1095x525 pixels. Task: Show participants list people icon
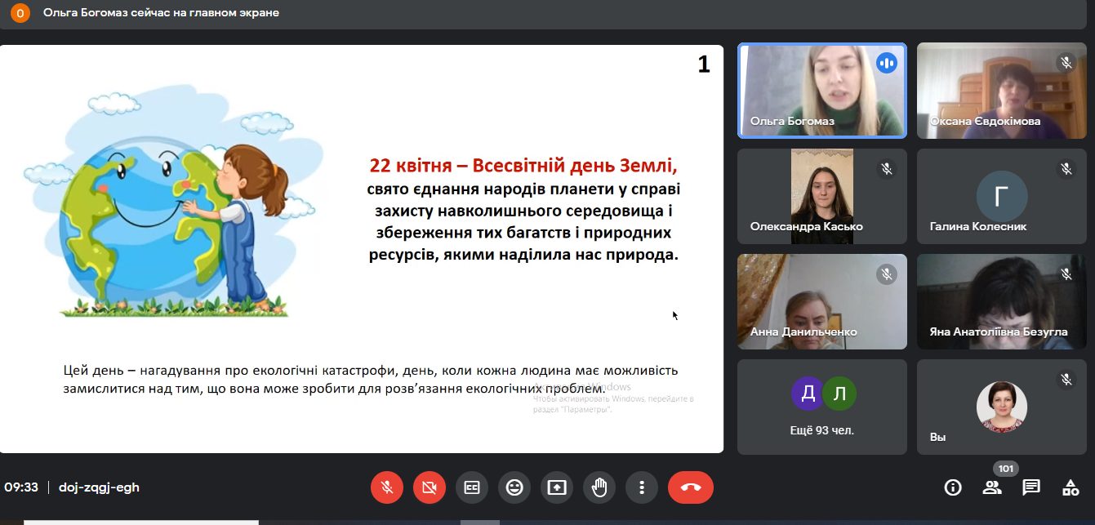coord(992,487)
